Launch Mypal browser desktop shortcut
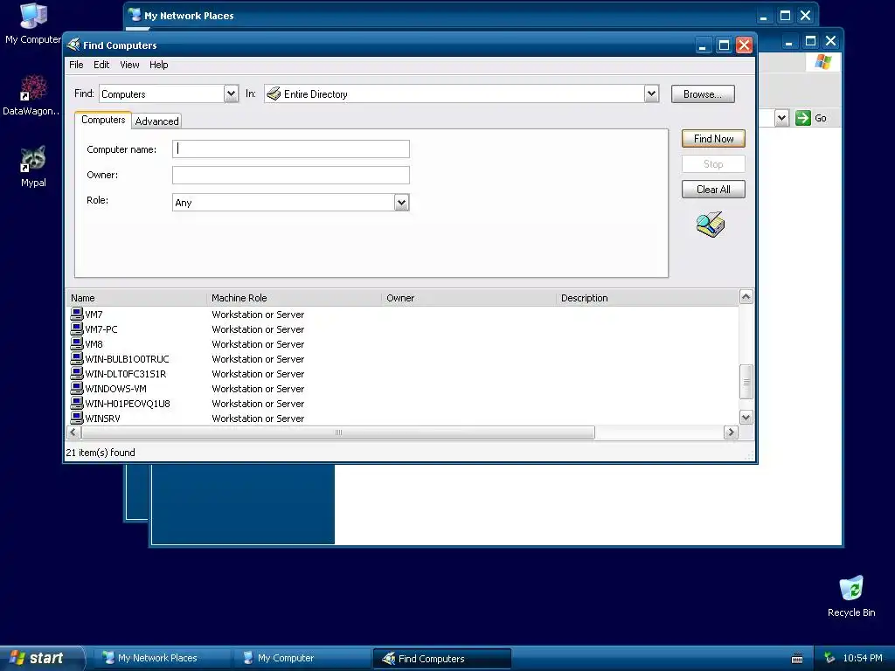895x671 pixels. pyautogui.click(x=33, y=167)
